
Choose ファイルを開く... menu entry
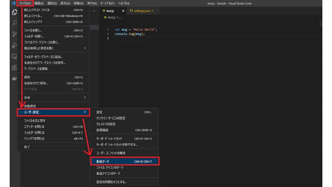[x=53, y=30]
